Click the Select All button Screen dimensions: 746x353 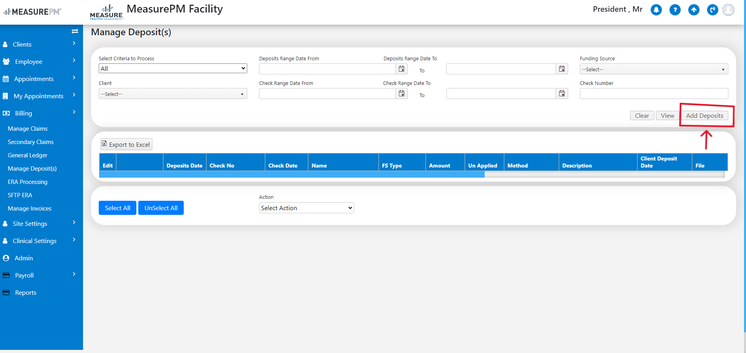pyautogui.click(x=118, y=208)
